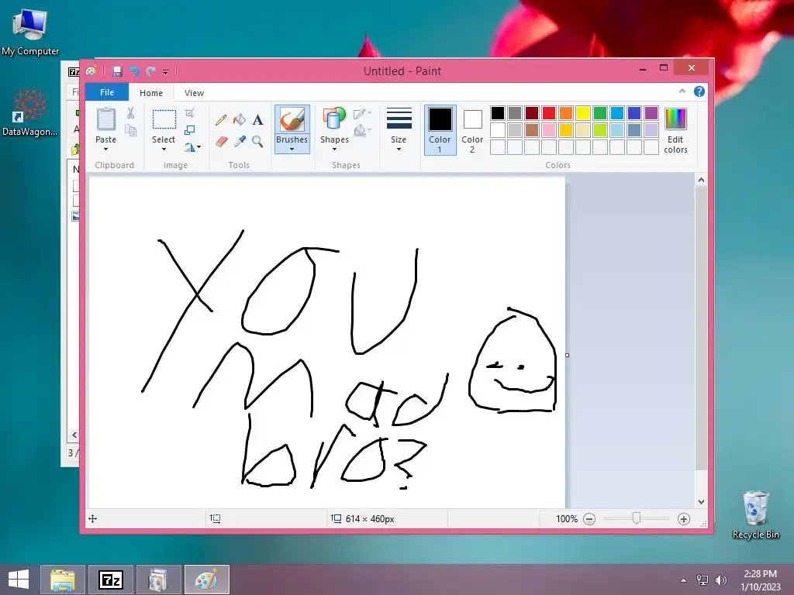Select the Pencil tool
Screen dimensions: 794x595
(221, 120)
